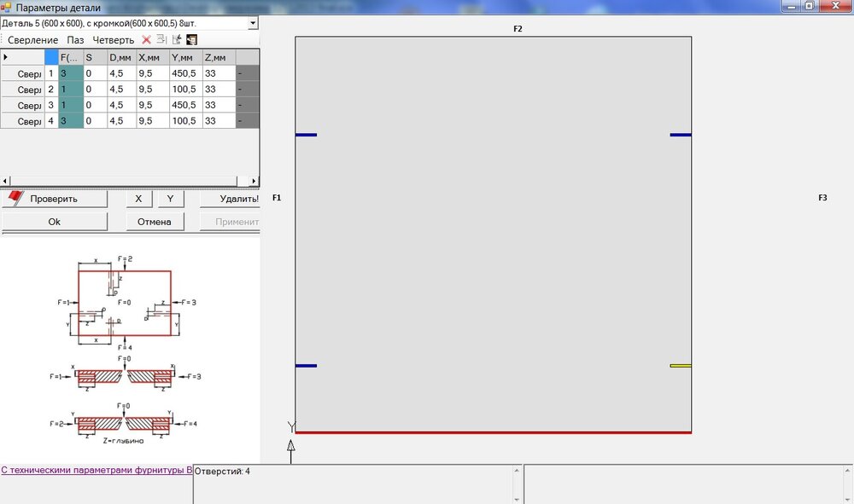The image size is (854, 504).
Task: Click the F2 side label in the drawing
Action: pos(518,29)
